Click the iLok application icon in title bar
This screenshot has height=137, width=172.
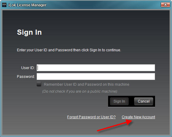click(4, 5)
